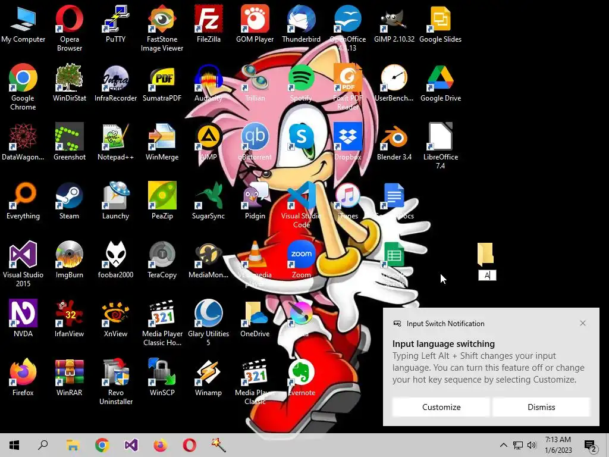Launch PuTTY from the desktop
The image size is (609, 457).
pyautogui.click(x=115, y=18)
